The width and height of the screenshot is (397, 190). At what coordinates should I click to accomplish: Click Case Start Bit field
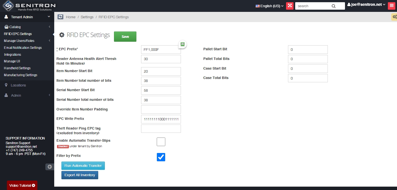pos(308,69)
